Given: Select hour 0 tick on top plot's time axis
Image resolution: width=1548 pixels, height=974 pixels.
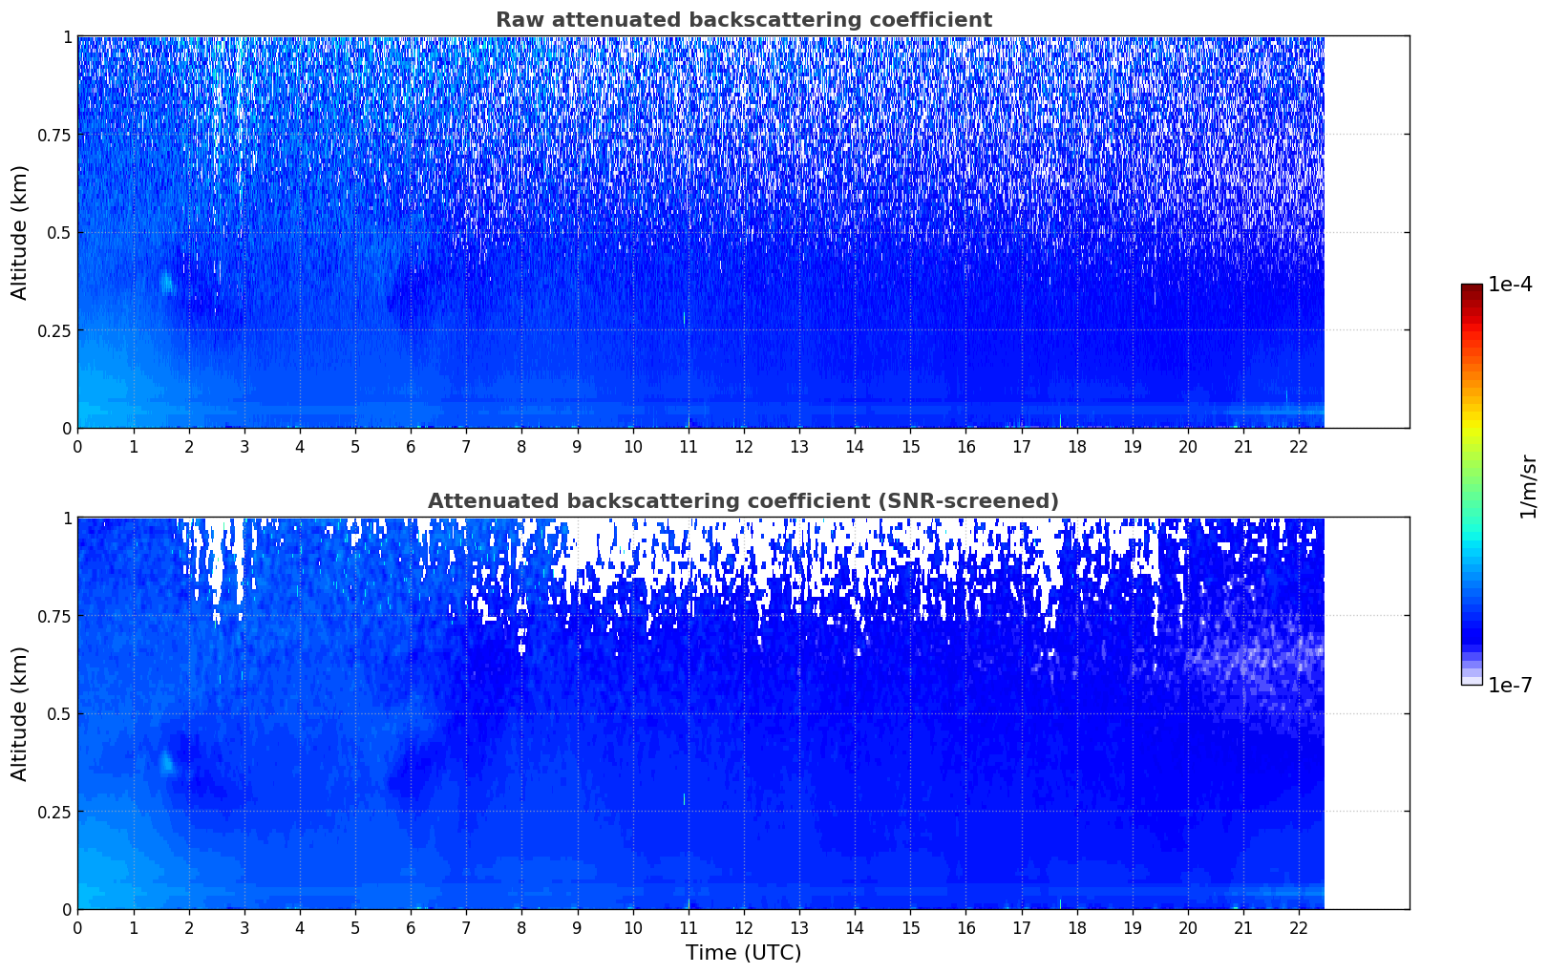Looking at the screenshot, I should pos(77,446).
